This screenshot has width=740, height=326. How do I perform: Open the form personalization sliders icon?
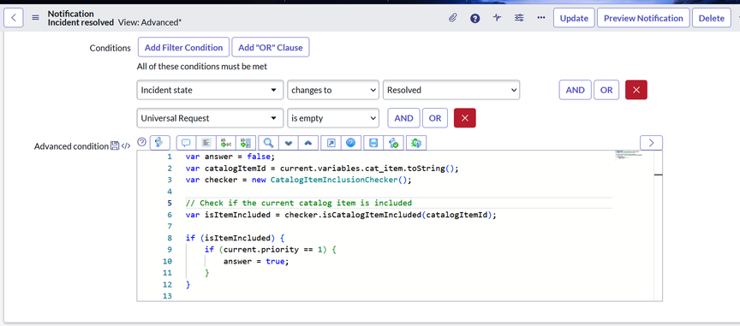519,18
